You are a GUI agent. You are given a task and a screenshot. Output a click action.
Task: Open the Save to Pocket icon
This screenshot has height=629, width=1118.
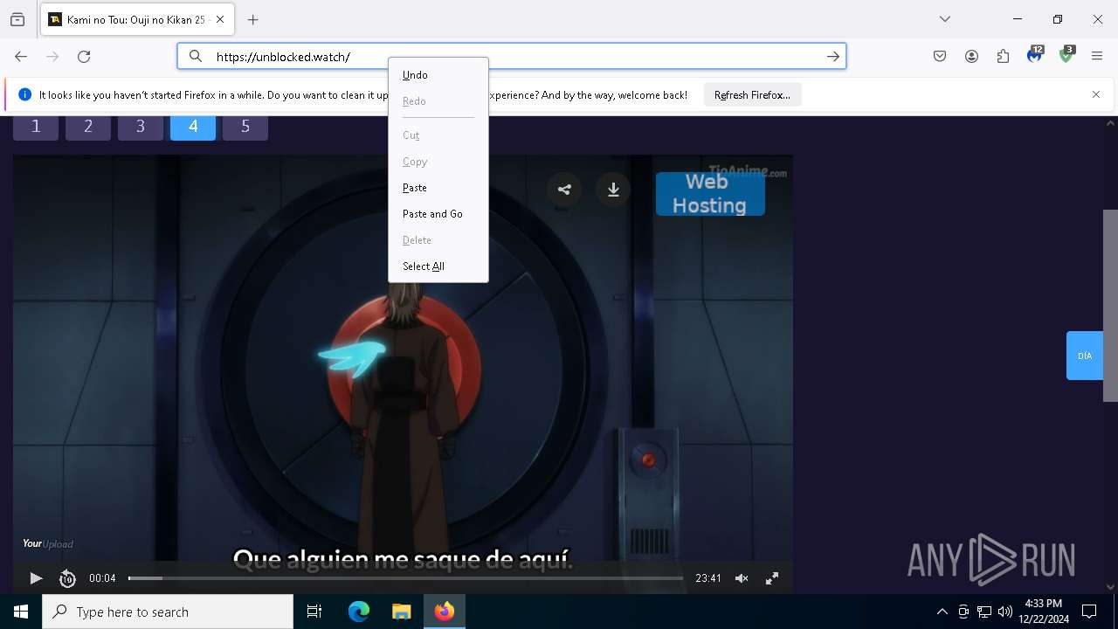pyautogui.click(x=940, y=56)
